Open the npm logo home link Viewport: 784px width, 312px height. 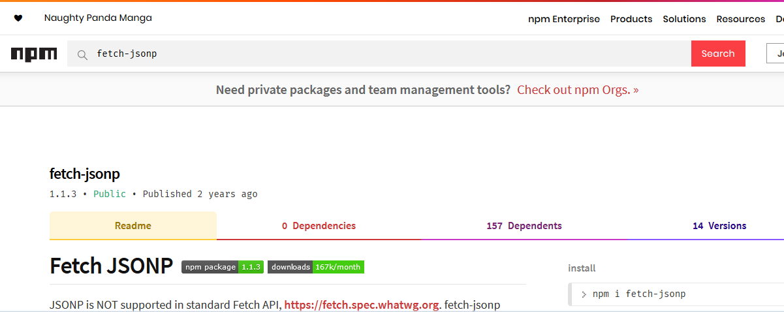34,54
